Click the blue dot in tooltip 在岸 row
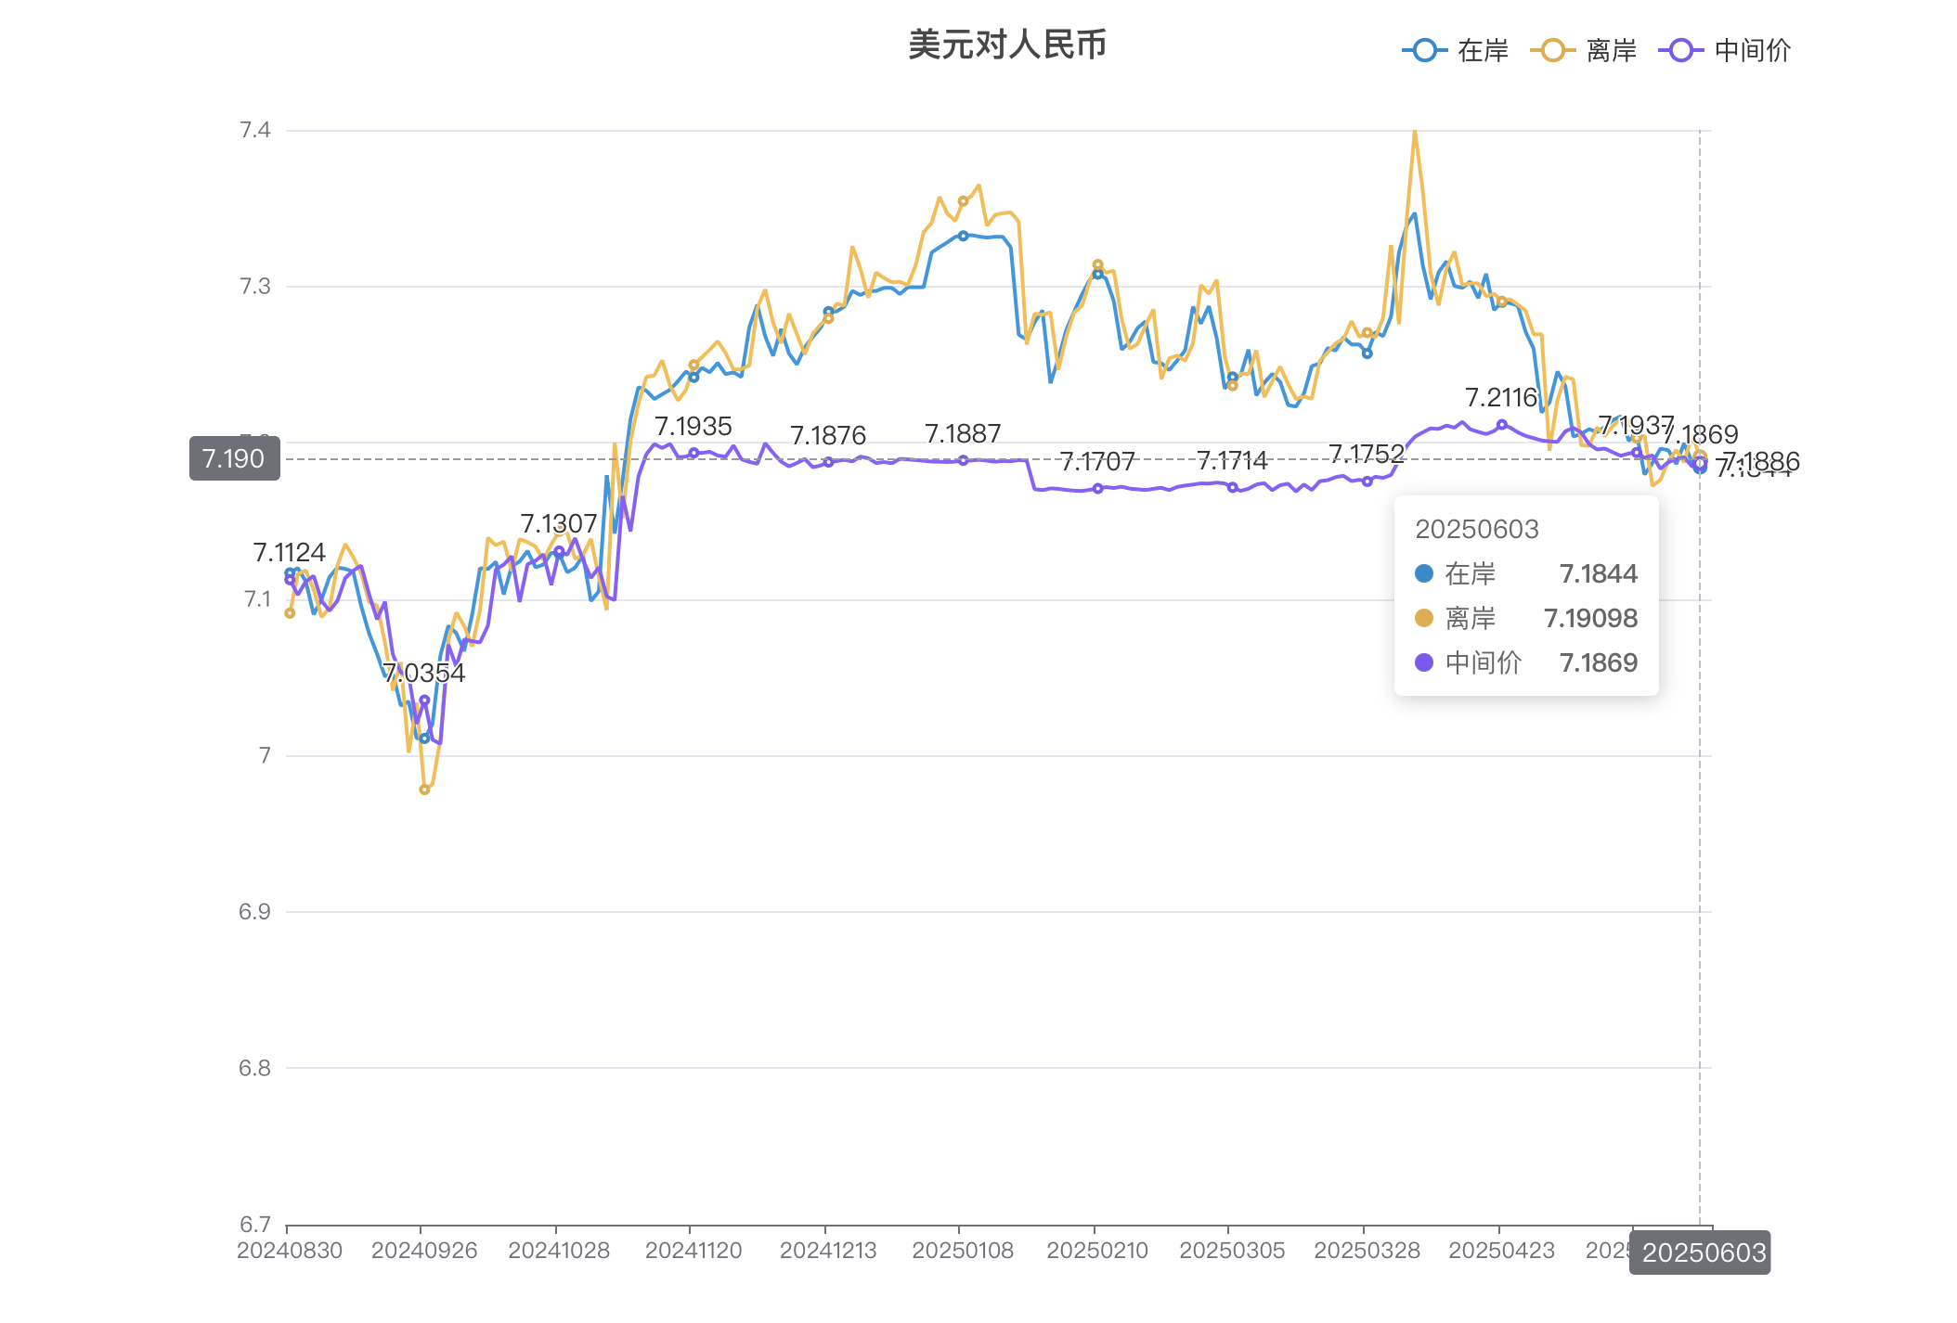Viewport: 1957px width, 1323px height. 1423,573
